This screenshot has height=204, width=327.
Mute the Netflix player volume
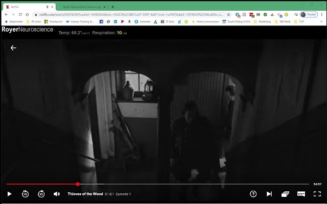pos(57,194)
